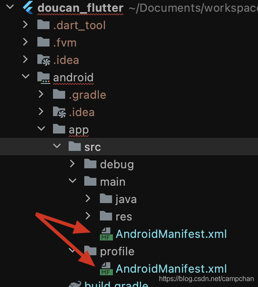Click the Gradle elephant icon for build.gradle
258x287 pixels.
coord(75,284)
